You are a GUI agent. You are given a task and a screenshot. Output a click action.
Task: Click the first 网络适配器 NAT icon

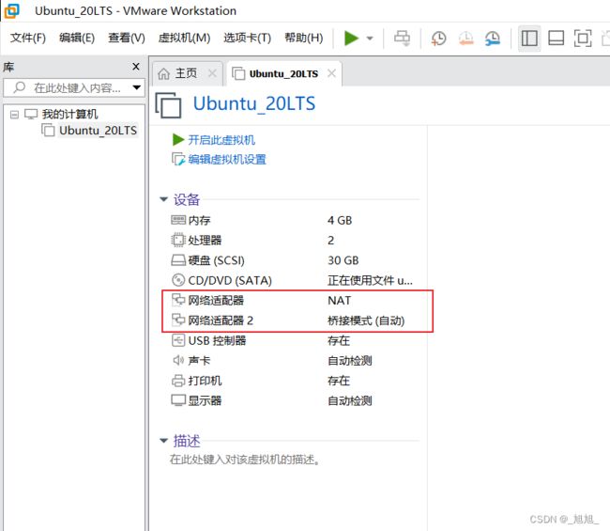(178, 300)
